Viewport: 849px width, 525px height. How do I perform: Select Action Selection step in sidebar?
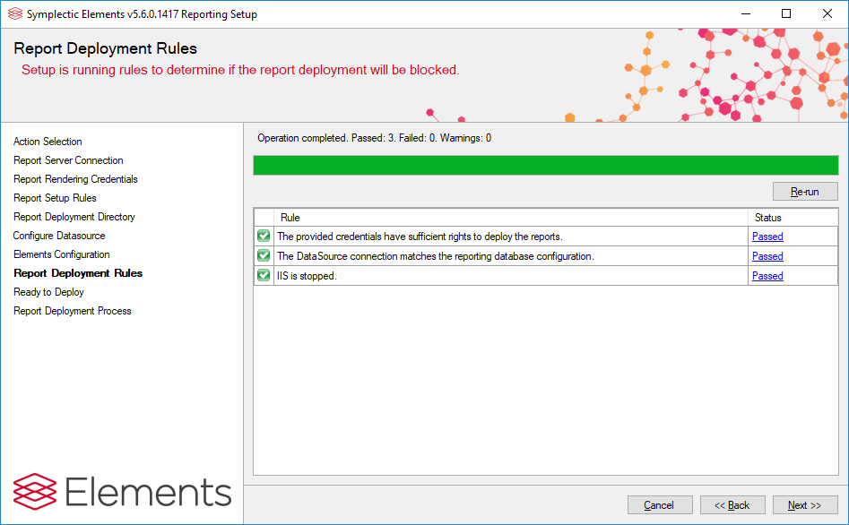click(x=48, y=142)
